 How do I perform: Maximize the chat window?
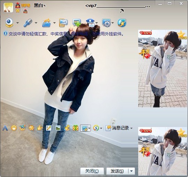170,3
